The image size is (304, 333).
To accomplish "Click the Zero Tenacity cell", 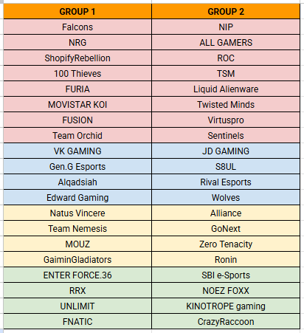I will pos(226,244).
